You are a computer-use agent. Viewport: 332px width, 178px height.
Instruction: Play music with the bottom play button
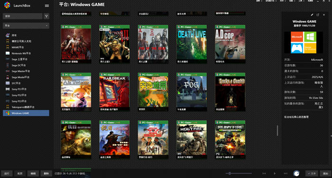[x=275, y=173]
